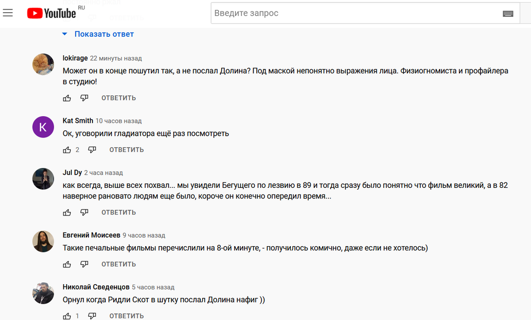The image size is (531, 320).
Task: Reply to lokirage's comment
Action: 119,98
